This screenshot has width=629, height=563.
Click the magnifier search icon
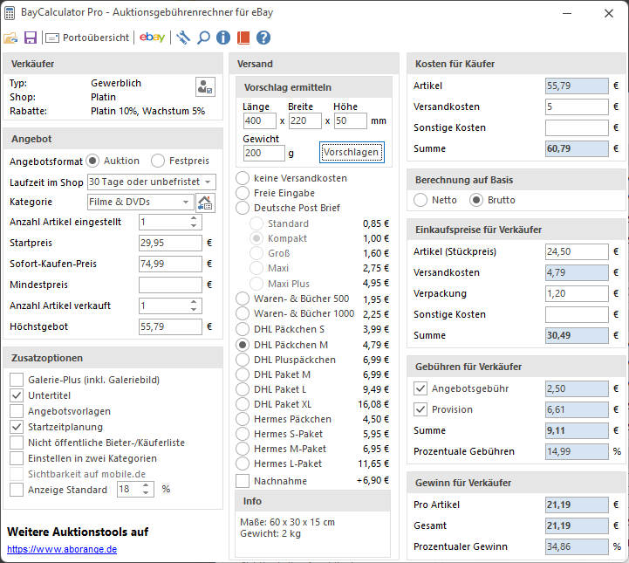(x=203, y=38)
